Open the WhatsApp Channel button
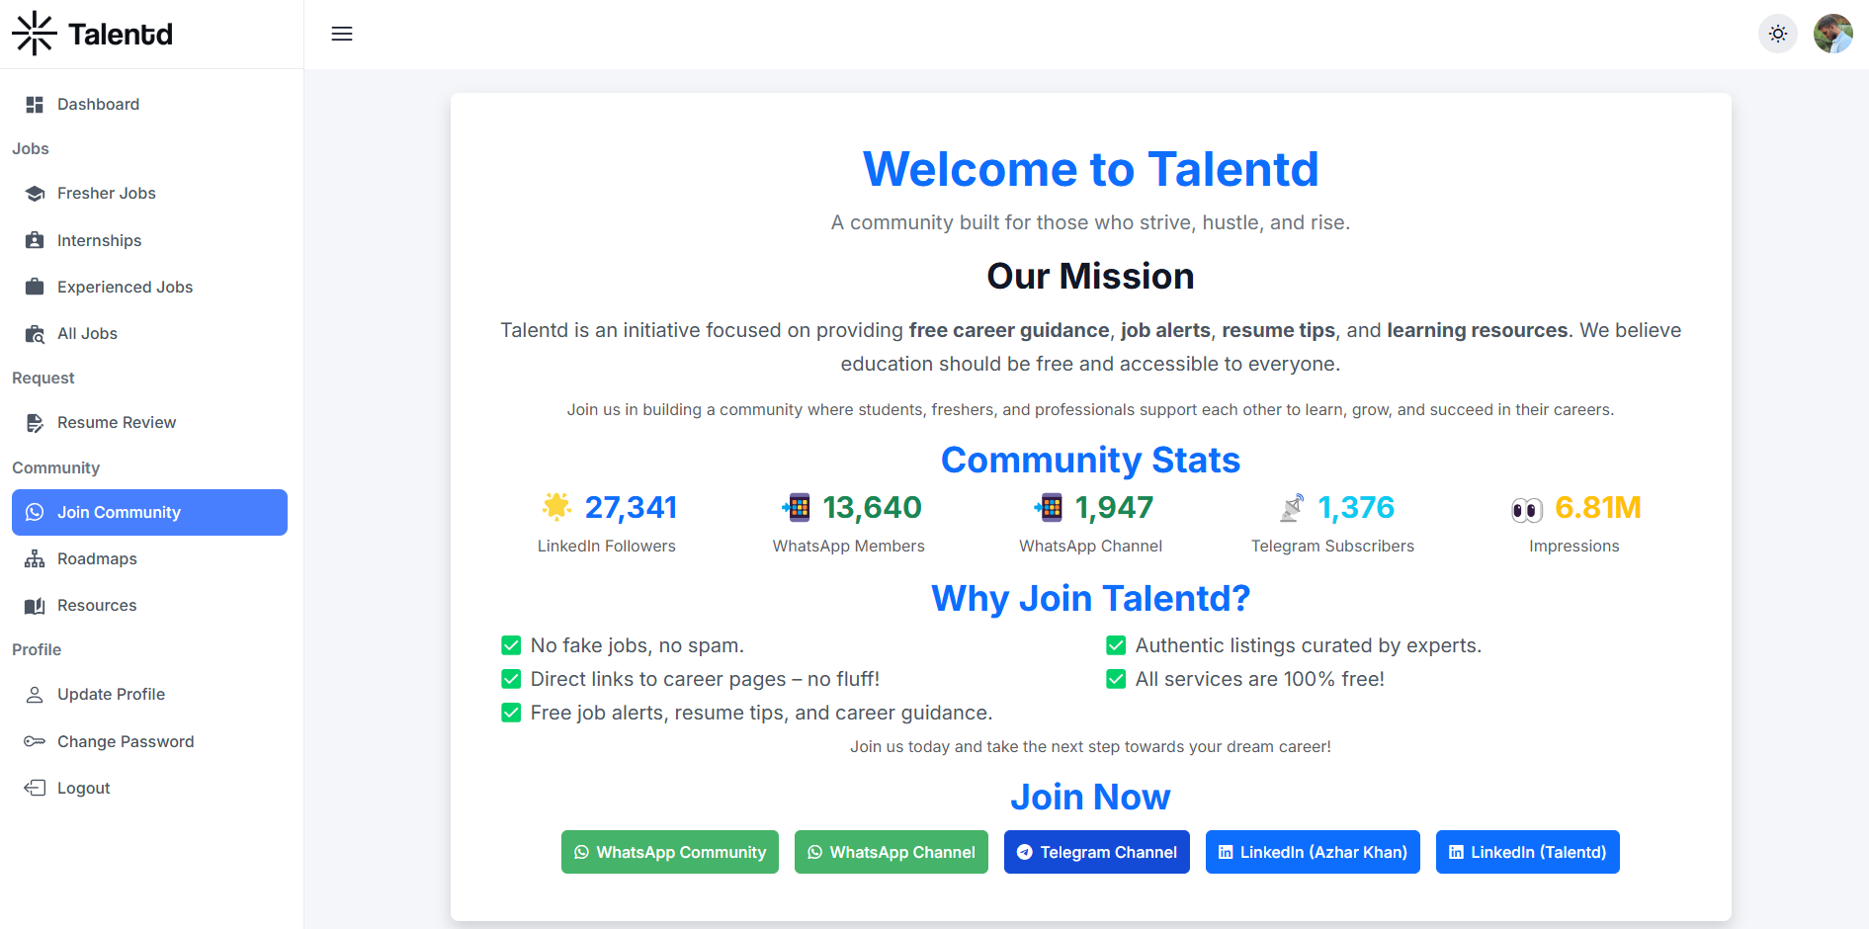This screenshot has width=1869, height=929. pyautogui.click(x=892, y=852)
